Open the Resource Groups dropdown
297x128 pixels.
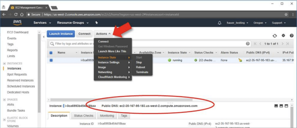pos(73,23)
